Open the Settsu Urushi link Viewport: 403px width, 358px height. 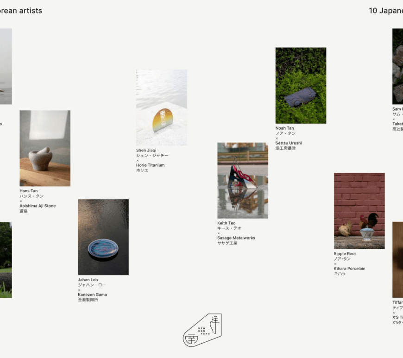point(288,143)
